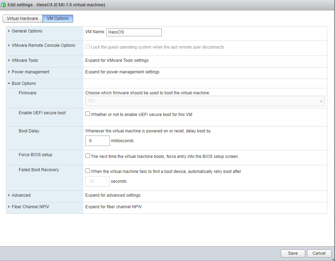Click the VM Name text field
Screen dimensions: 335x261
[134, 32]
